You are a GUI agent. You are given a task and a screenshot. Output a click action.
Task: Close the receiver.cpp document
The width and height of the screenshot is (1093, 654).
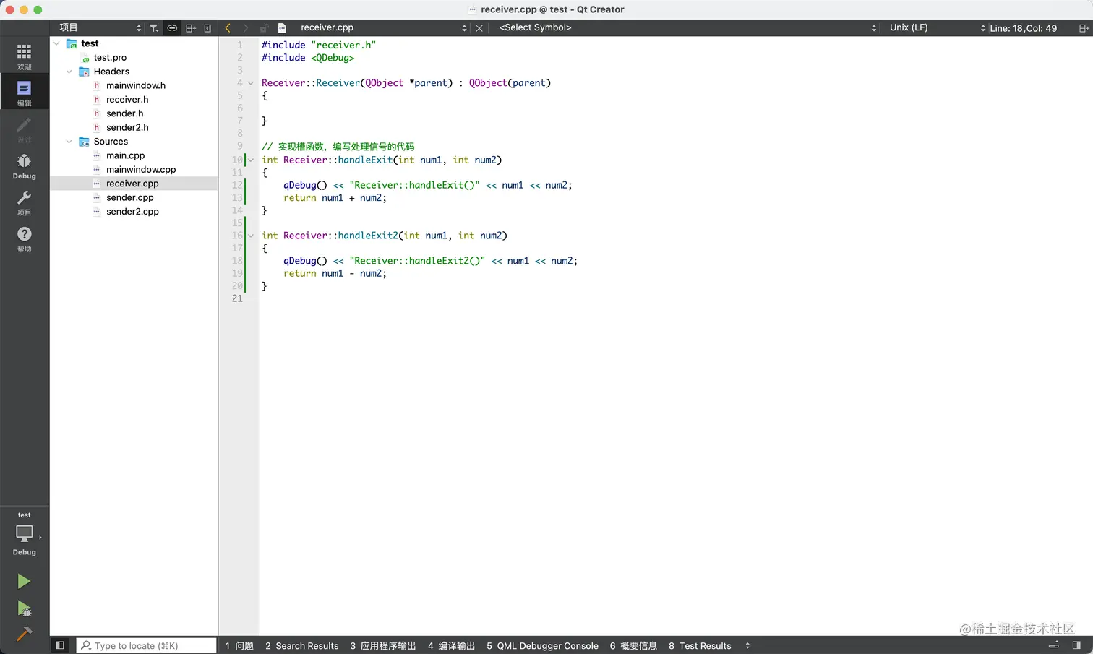[479, 28]
